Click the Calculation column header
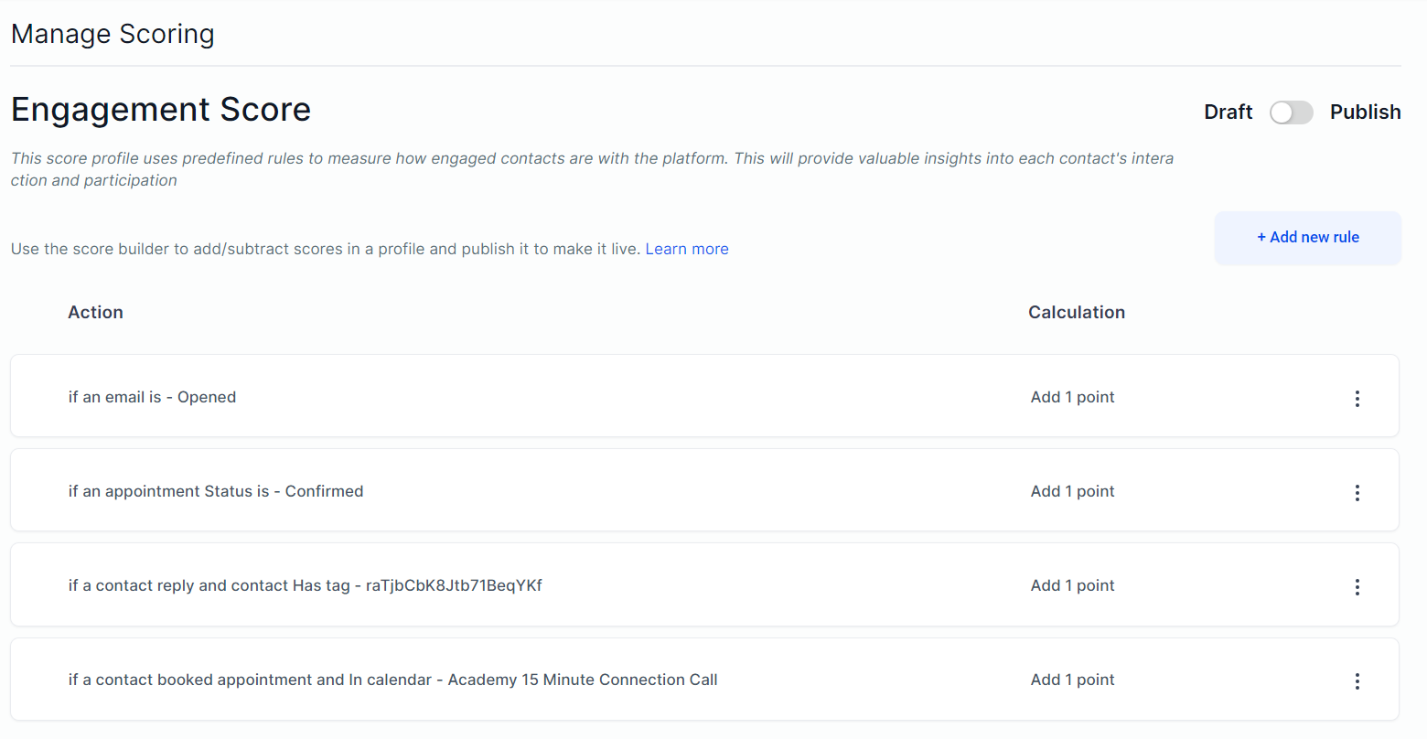 pos(1076,312)
